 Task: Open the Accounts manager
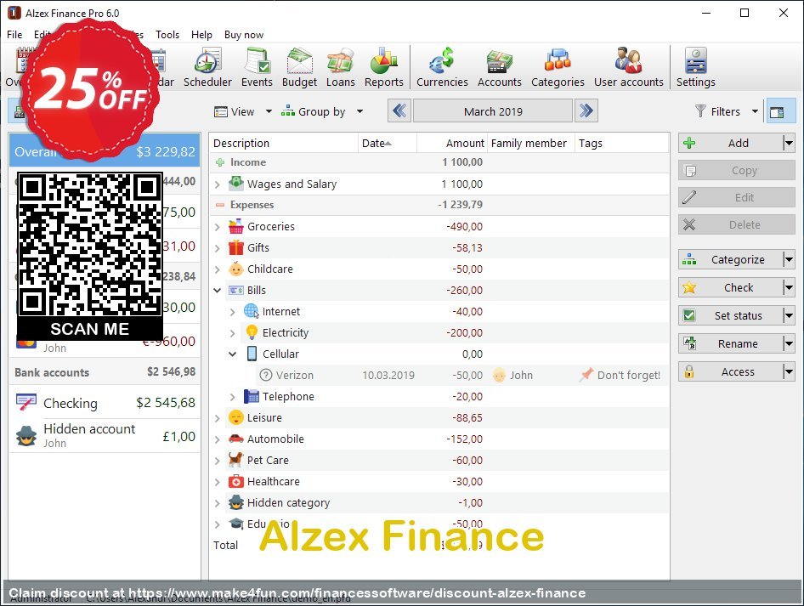[500, 68]
